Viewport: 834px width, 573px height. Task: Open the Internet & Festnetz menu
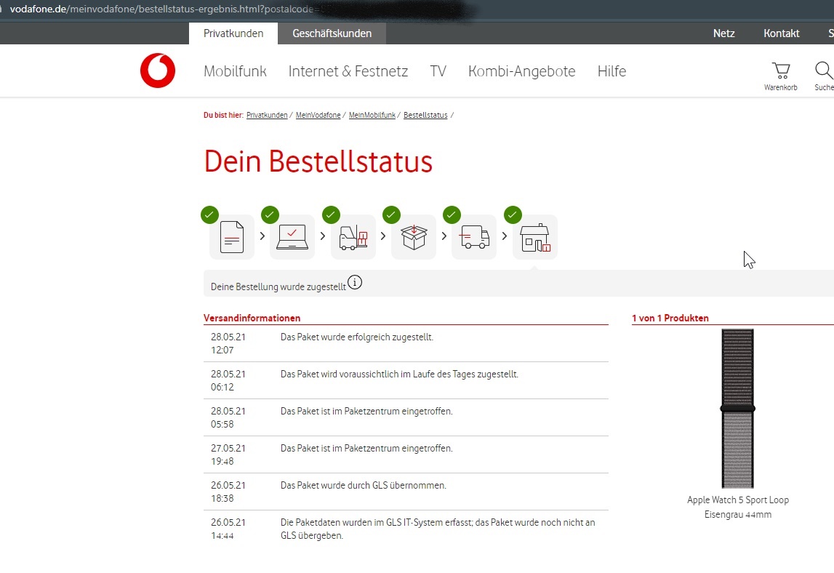click(348, 71)
